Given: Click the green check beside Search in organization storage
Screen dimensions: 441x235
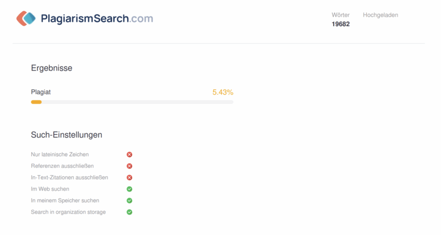Looking at the screenshot, I should (129, 212).
